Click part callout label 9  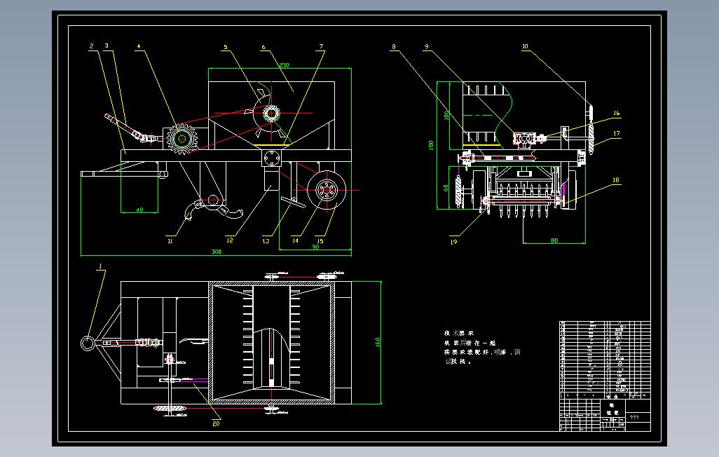427,46
